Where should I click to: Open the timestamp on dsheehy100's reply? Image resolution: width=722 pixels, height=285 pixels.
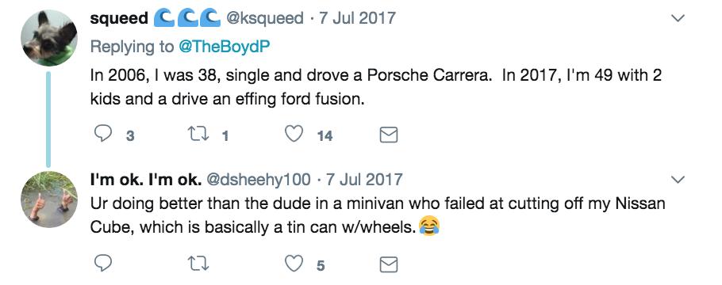click(x=364, y=179)
